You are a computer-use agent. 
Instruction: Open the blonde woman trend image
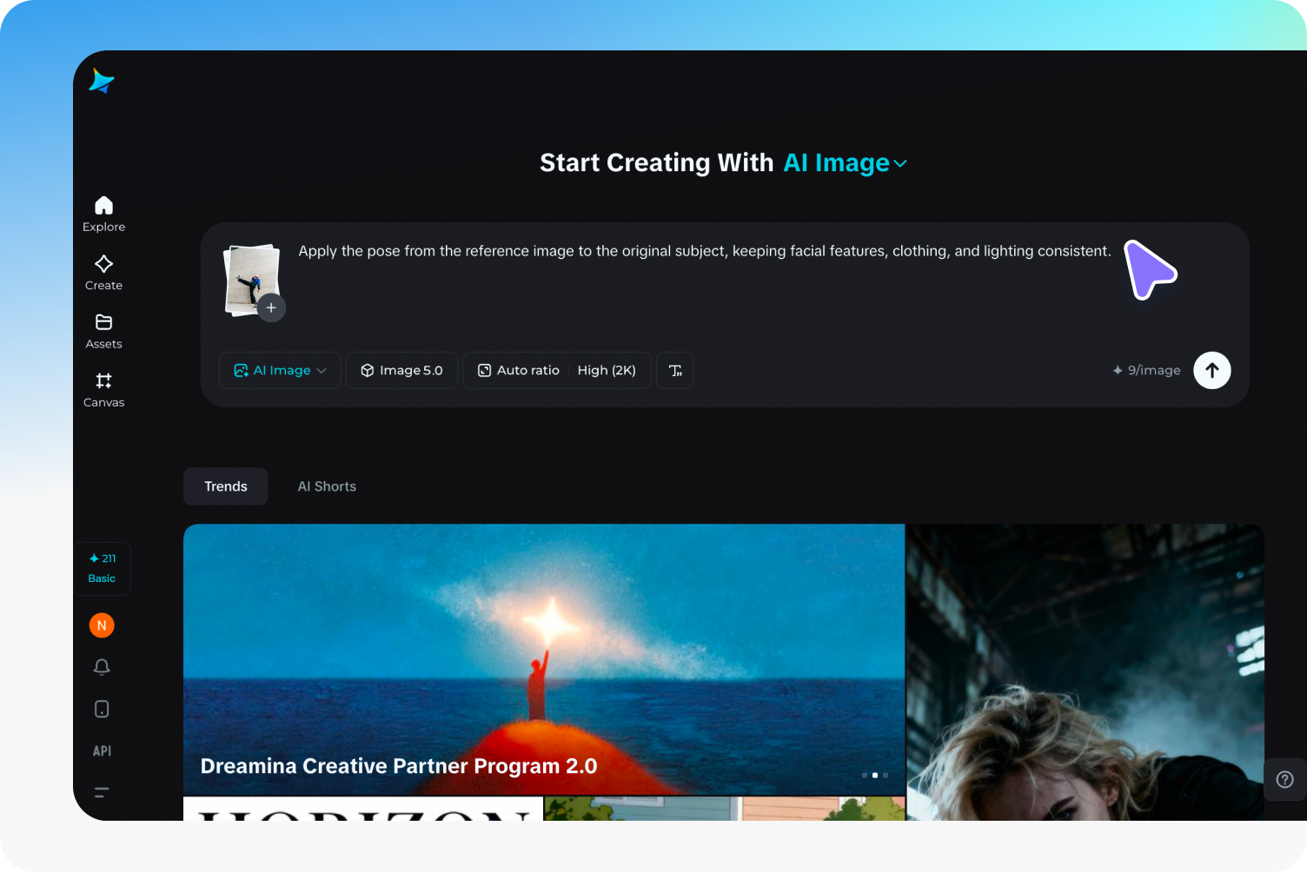click(x=1085, y=672)
